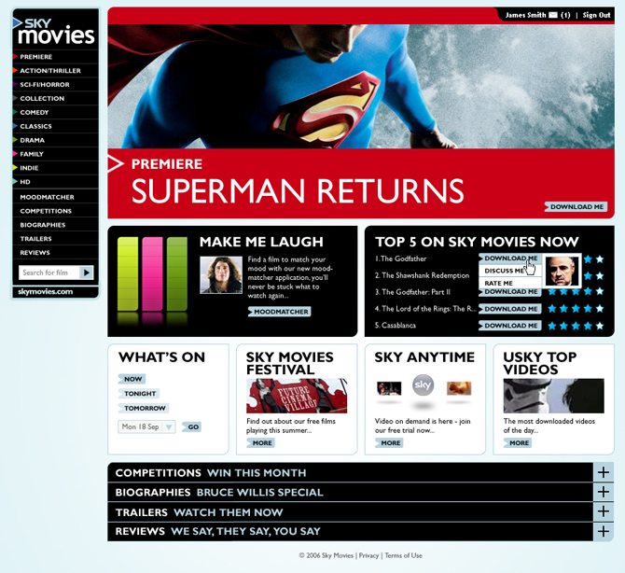
Task: Choose Discuss Me from the popup menu
Action: point(505,271)
